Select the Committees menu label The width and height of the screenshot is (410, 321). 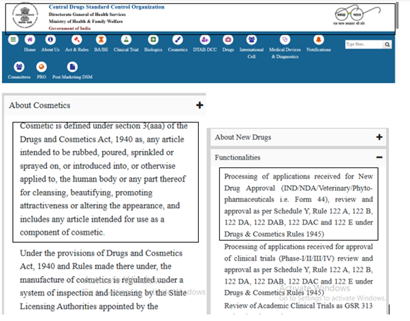coord(19,77)
